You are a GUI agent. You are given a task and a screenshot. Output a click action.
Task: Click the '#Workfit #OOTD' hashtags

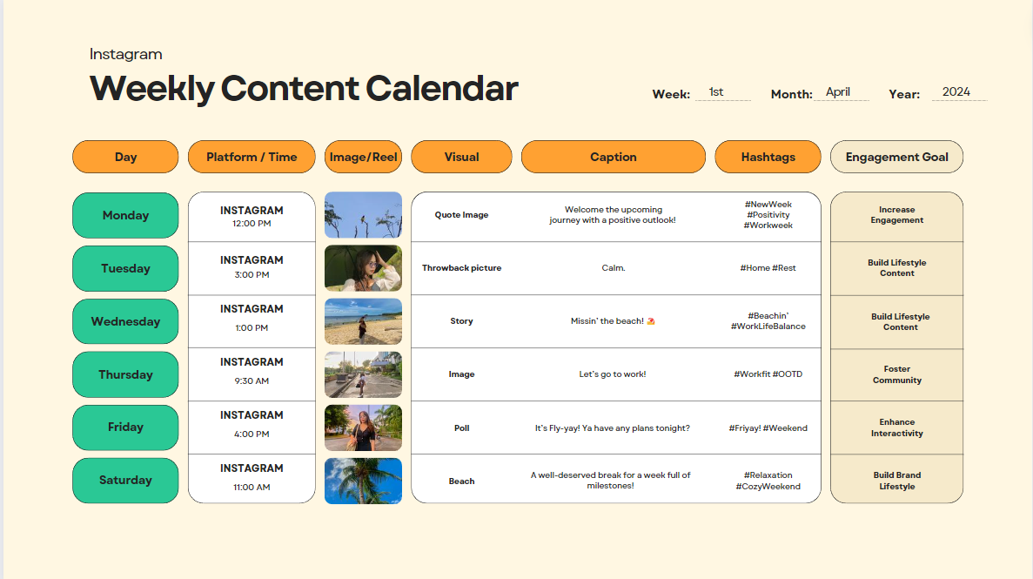pos(768,374)
